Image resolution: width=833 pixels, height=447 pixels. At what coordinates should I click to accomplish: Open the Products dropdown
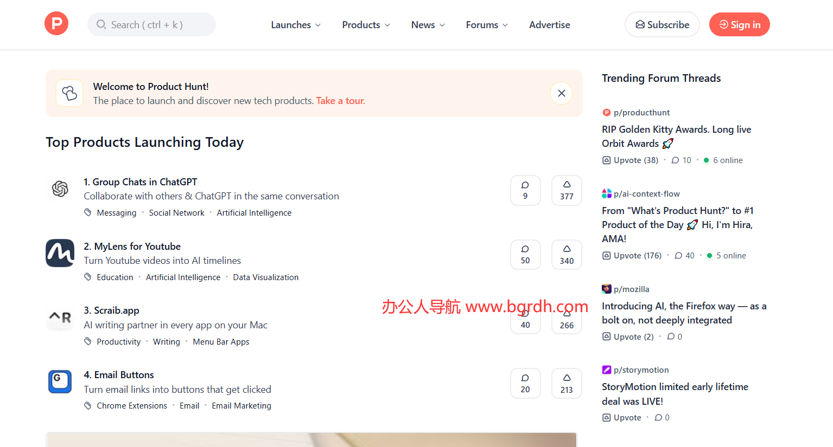[365, 24]
